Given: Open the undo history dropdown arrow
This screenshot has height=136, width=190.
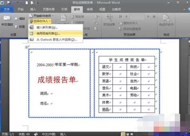Looking at the screenshot, I should tap(18, 3).
